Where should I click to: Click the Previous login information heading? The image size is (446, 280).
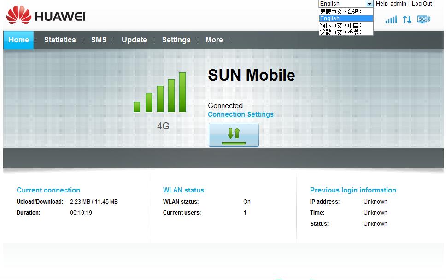(353, 190)
